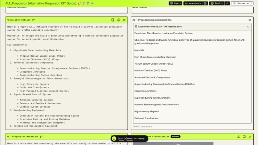Click 'Niobium-Titanium (NbTi) Alloys' in the docx preview
Viewport: 258px width, 145px height.
(x=150, y=70)
